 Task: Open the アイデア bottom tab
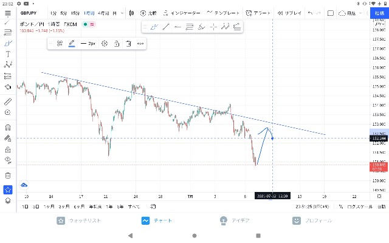click(235, 221)
